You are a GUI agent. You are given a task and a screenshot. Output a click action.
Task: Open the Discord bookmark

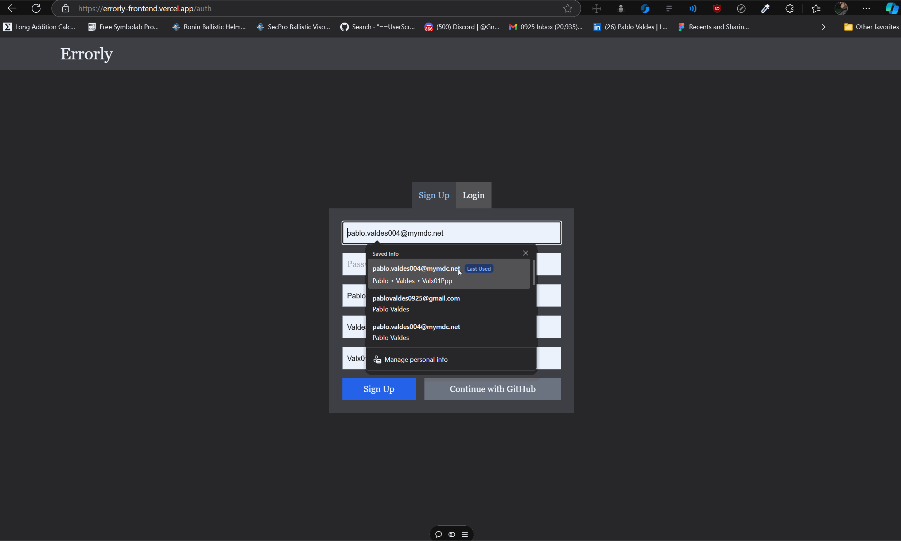462,27
